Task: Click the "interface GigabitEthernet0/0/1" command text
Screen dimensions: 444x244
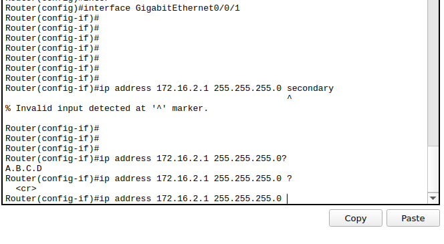Action: 162,8
